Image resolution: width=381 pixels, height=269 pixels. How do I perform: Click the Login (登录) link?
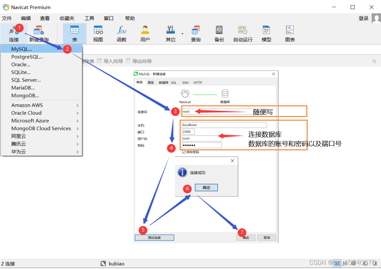[x=364, y=18]
